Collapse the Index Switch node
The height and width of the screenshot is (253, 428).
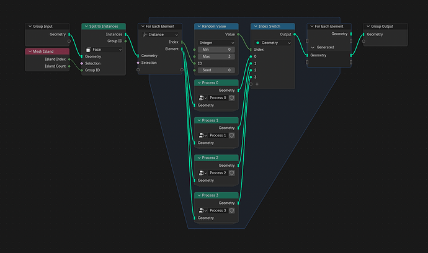(256, 27)
